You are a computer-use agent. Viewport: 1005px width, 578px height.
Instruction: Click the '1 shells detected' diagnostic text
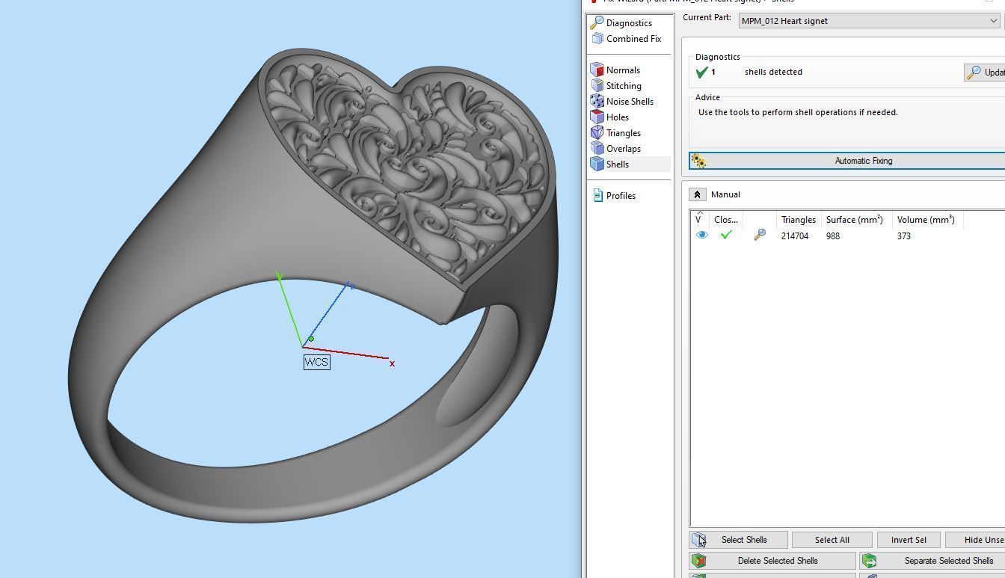pyautogui.click(x=756, y=73)
